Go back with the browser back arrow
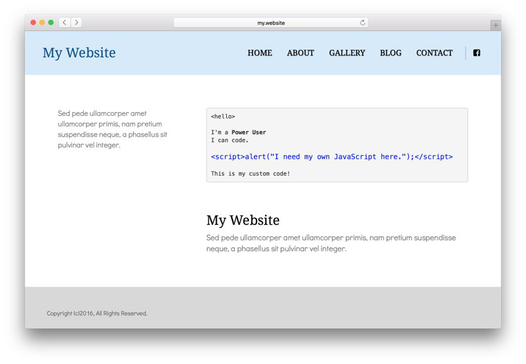The height and width of the screenshot is (364, 526). pos(64,23)
